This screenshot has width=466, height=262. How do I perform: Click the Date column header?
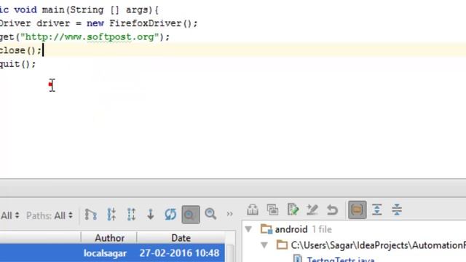click(x=181, y=238)
